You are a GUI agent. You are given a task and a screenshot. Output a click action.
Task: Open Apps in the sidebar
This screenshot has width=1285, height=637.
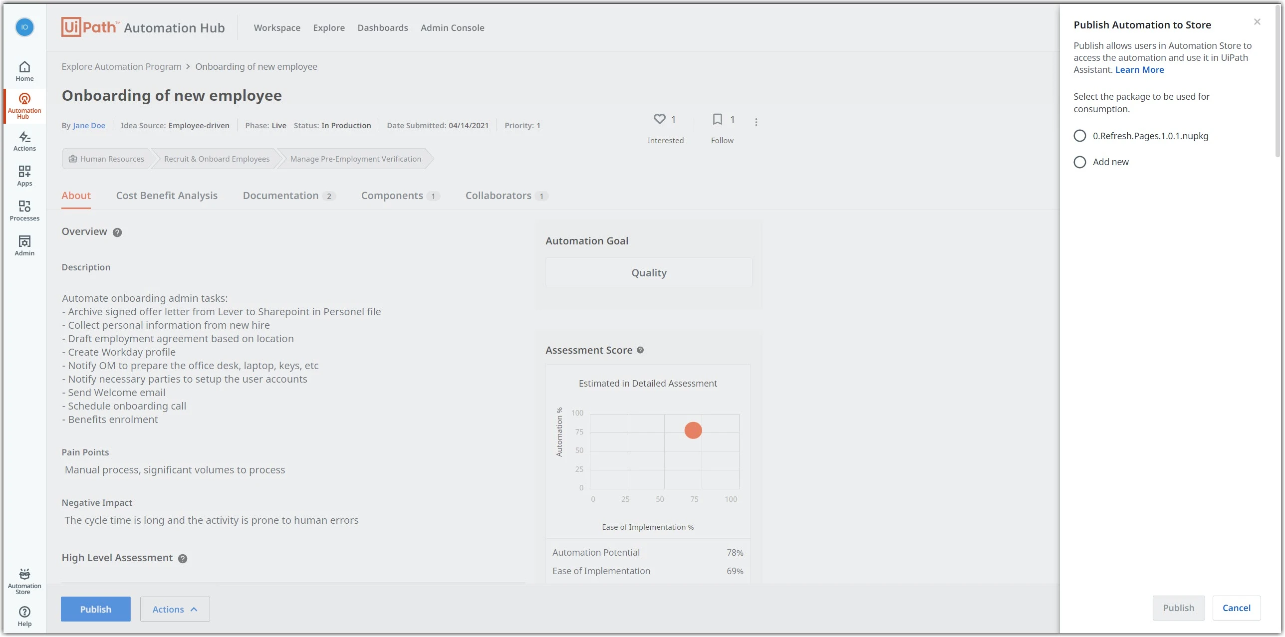24,176
